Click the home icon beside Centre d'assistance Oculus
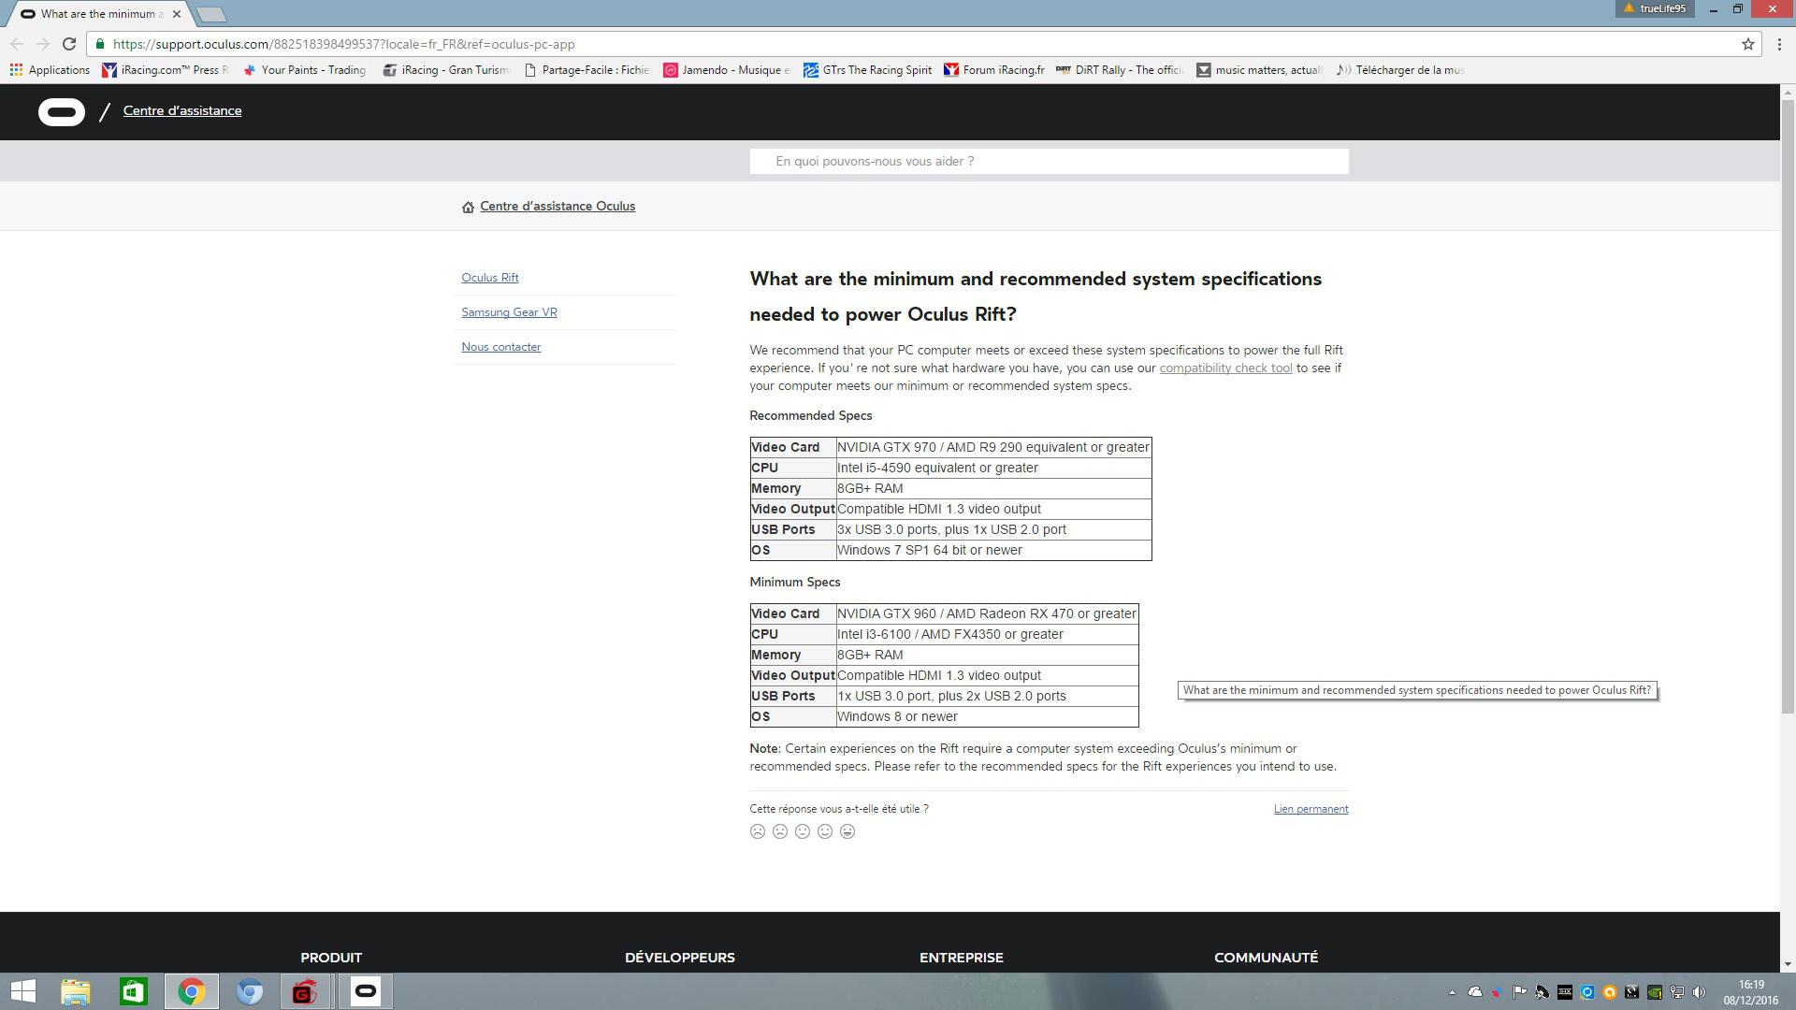Viewport: 1796px width, 1010px height. pyautogui.click(x=468, y=207)
